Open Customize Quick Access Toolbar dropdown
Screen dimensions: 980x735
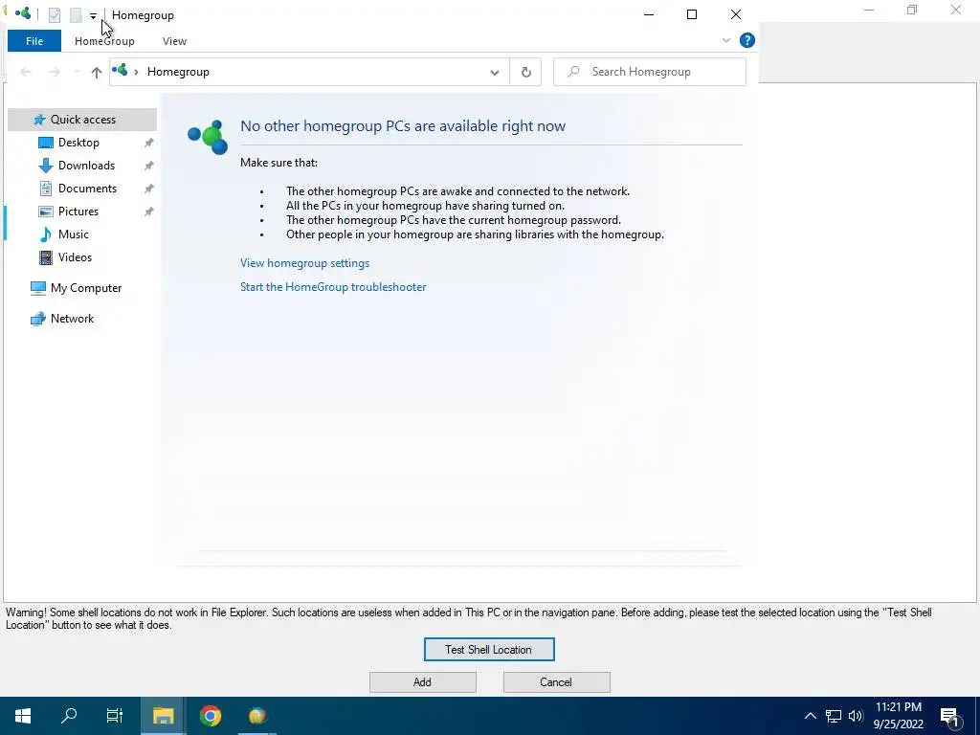click(93, 15)
